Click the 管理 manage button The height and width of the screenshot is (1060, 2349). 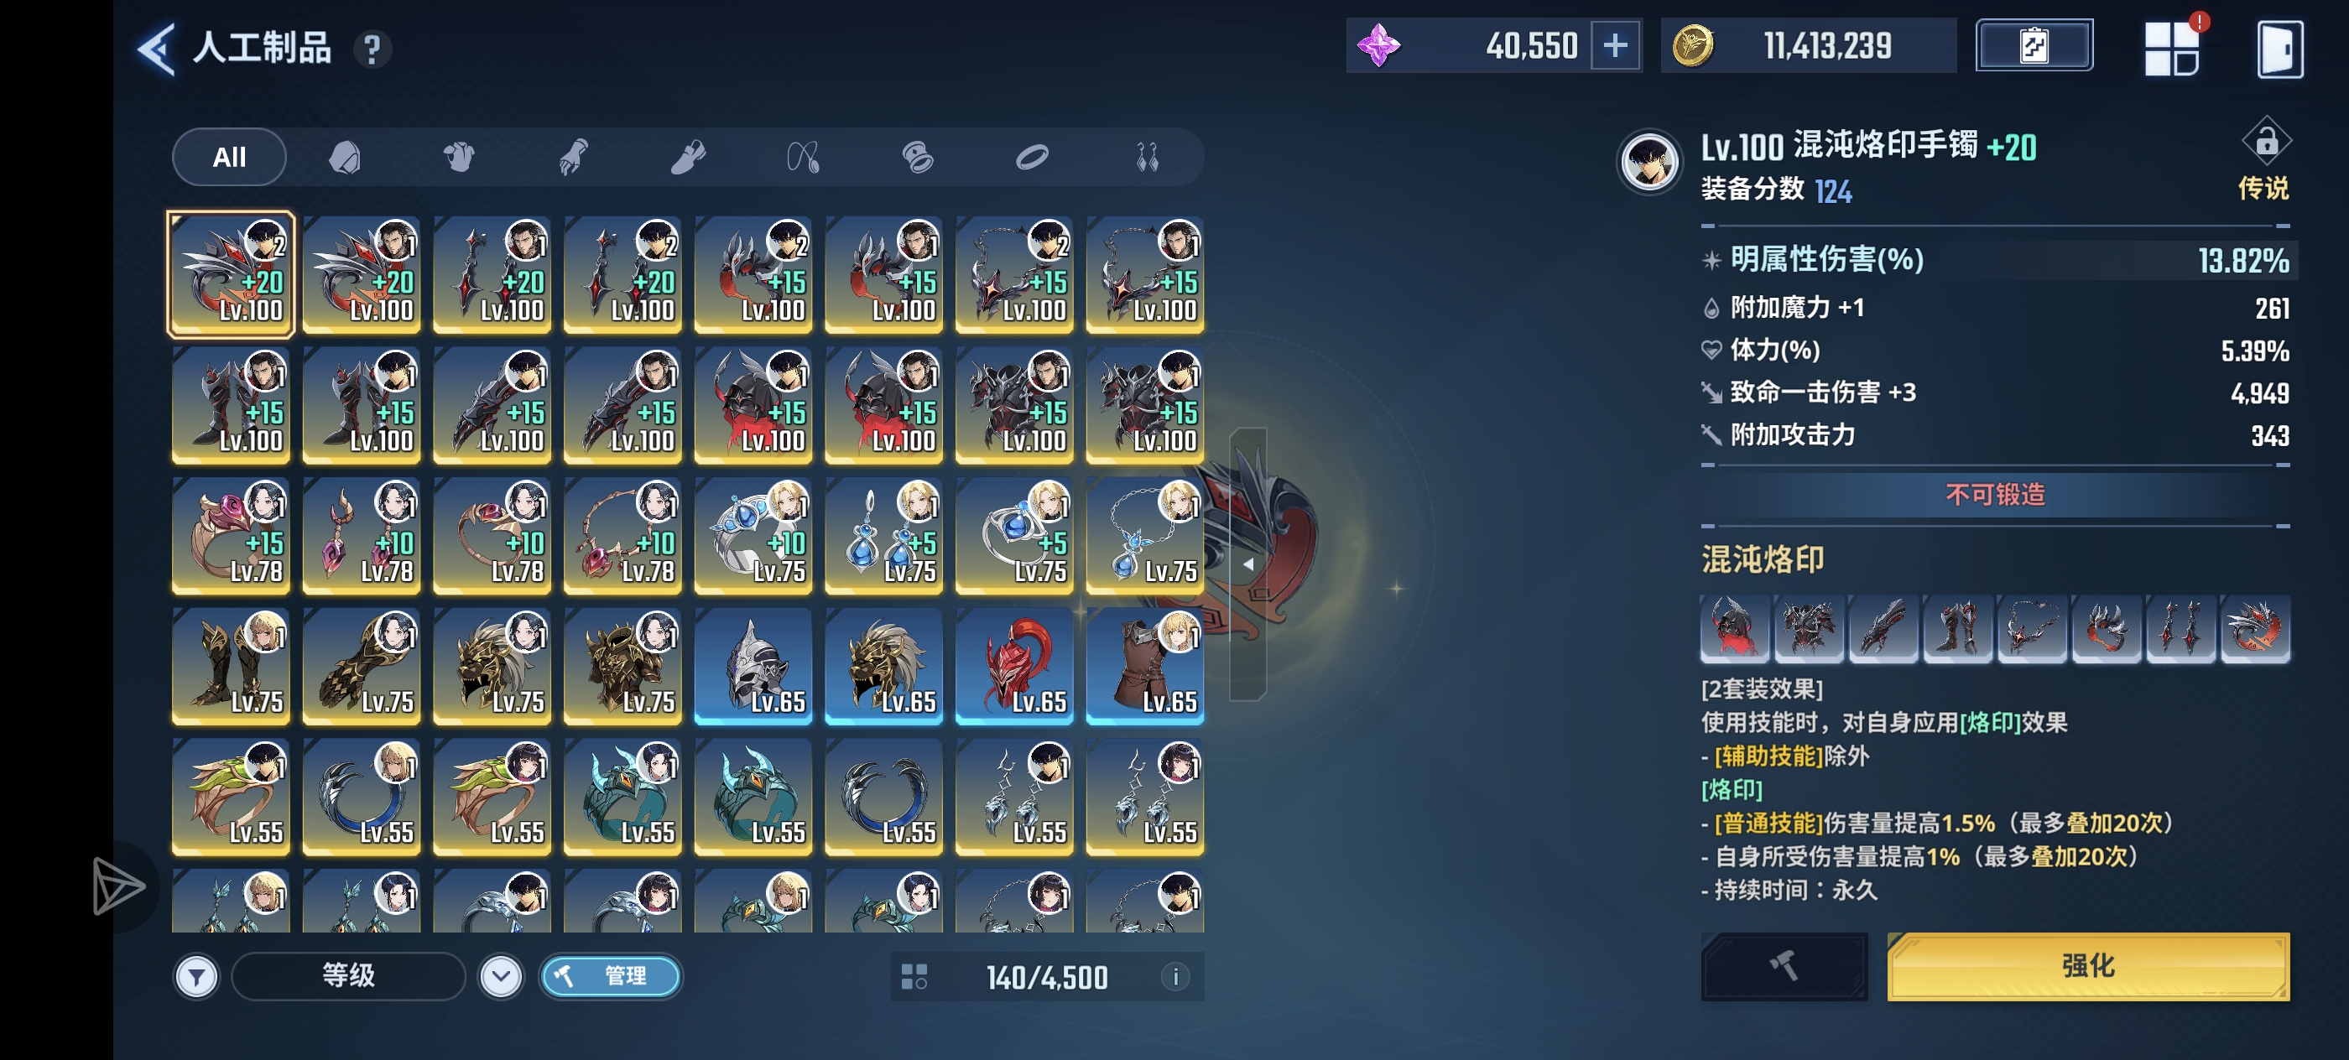click(610, 976)
